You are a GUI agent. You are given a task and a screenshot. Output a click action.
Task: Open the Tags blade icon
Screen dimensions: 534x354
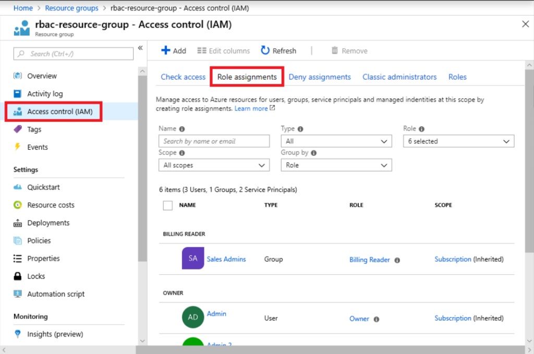point(16,129)
